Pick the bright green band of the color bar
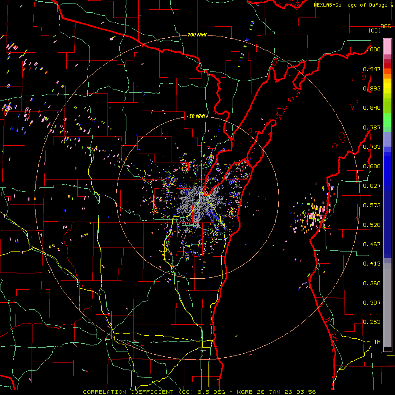 coord(388,120)
